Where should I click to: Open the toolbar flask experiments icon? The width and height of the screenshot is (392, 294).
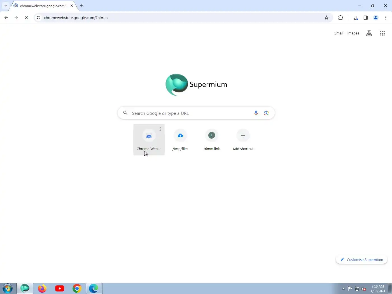point(356,18)
